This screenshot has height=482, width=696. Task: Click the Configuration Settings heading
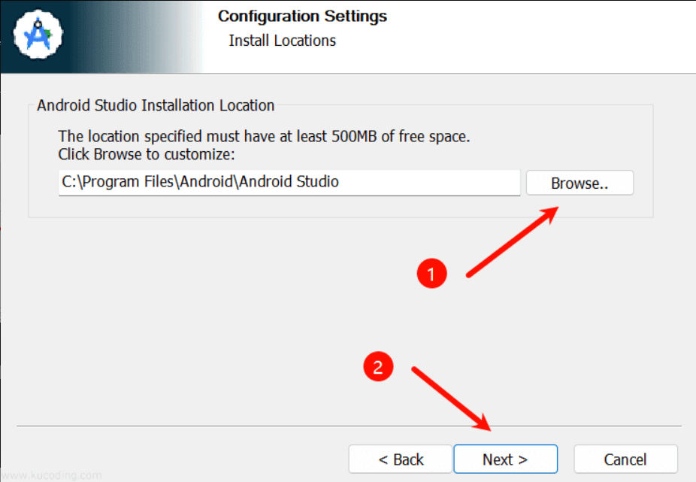(302, 16)
